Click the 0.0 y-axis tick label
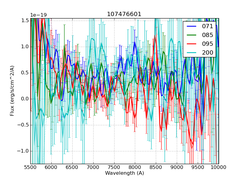This screenshot has width=243, height=182. coord(25,99)
